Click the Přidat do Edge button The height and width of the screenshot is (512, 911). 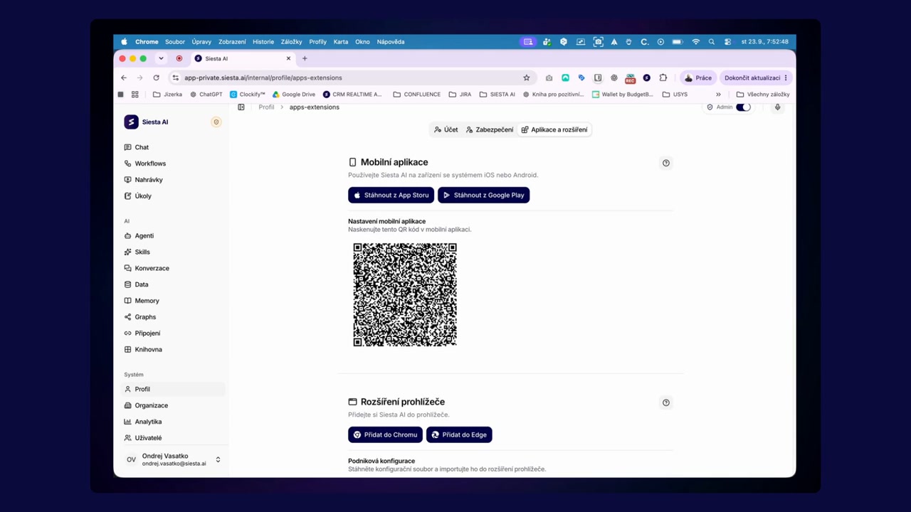459,434
